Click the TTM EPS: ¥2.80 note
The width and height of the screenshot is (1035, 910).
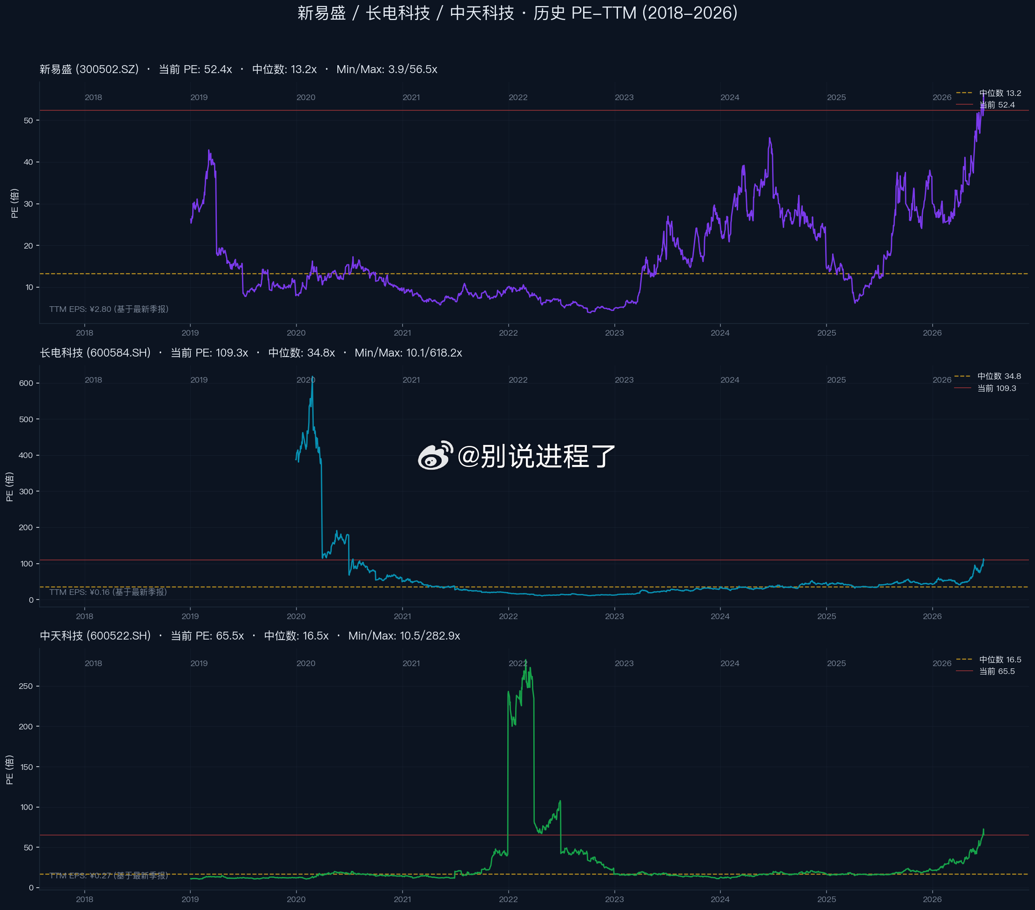[x=109, y=310]
